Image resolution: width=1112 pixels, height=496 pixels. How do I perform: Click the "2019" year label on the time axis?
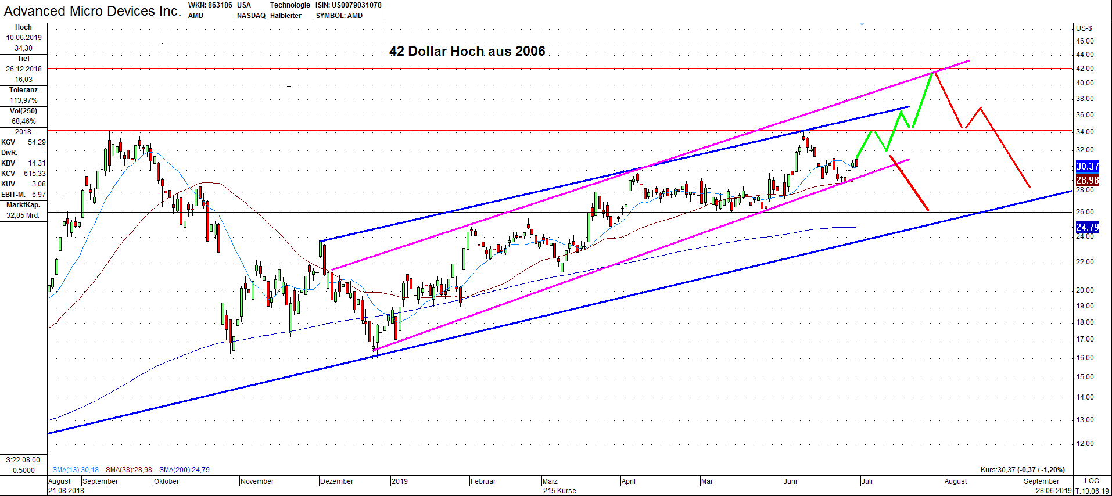[400, 481]
